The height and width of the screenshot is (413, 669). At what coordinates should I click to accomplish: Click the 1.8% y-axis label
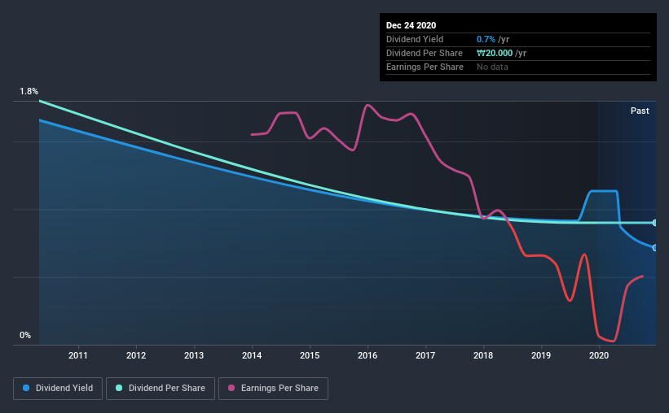click(29, 91)
